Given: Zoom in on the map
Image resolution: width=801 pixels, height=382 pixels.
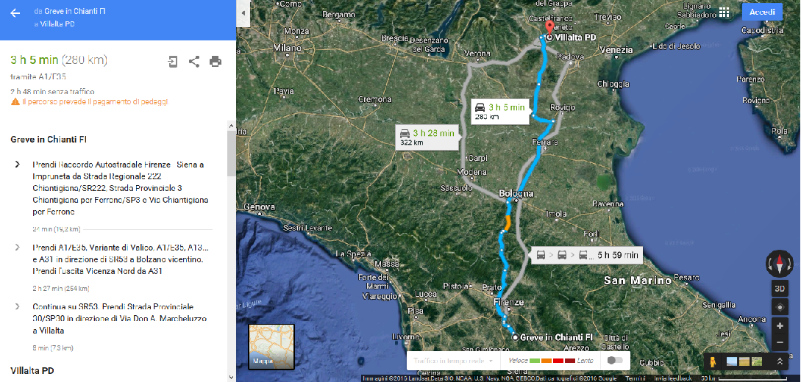Looking at the screenshot, I should coord(780,325).
